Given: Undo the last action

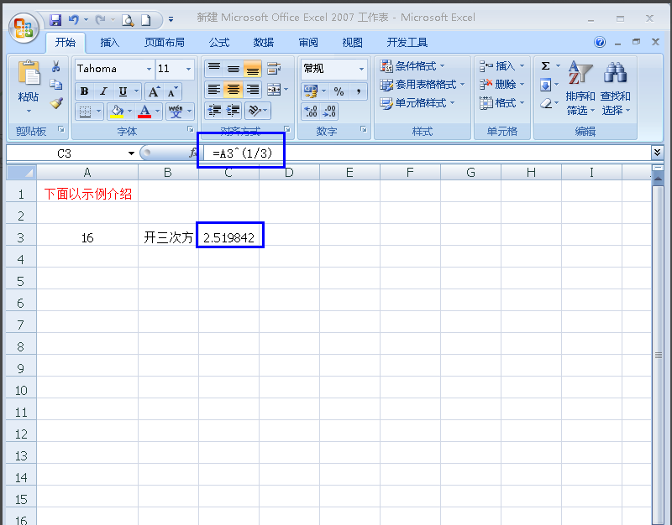Looking at the screenshot, I should 74,19.
